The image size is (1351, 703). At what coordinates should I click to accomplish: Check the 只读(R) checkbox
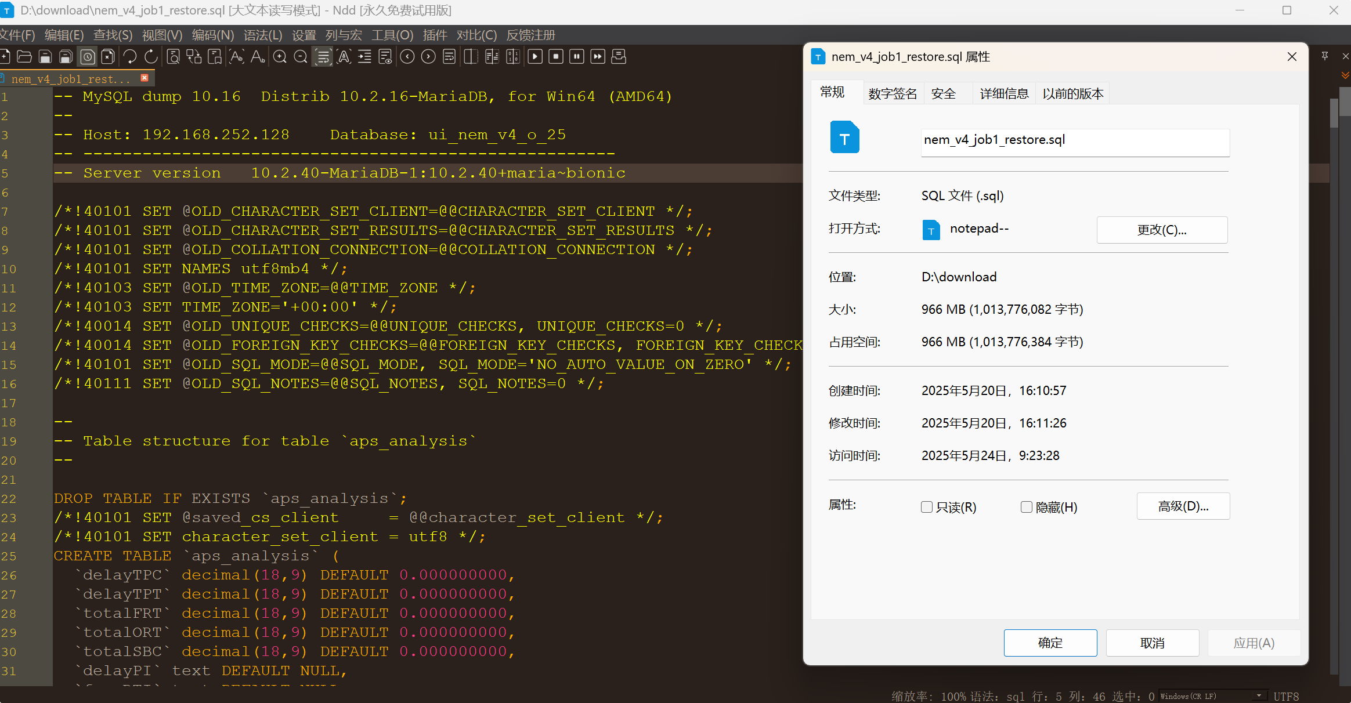(927, 507)
